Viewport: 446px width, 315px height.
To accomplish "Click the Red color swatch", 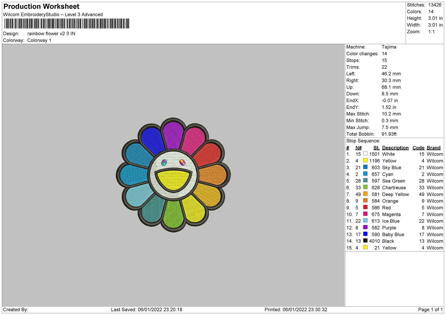I will click(365, 207).
